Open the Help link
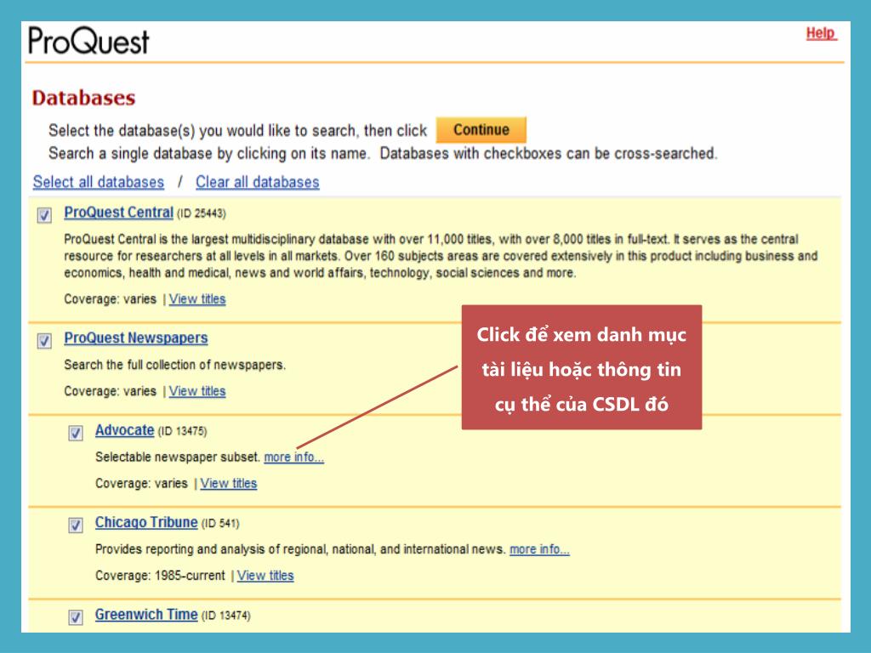Image resolution: width=871 pixels, height=653 pixels. (821, 33)
